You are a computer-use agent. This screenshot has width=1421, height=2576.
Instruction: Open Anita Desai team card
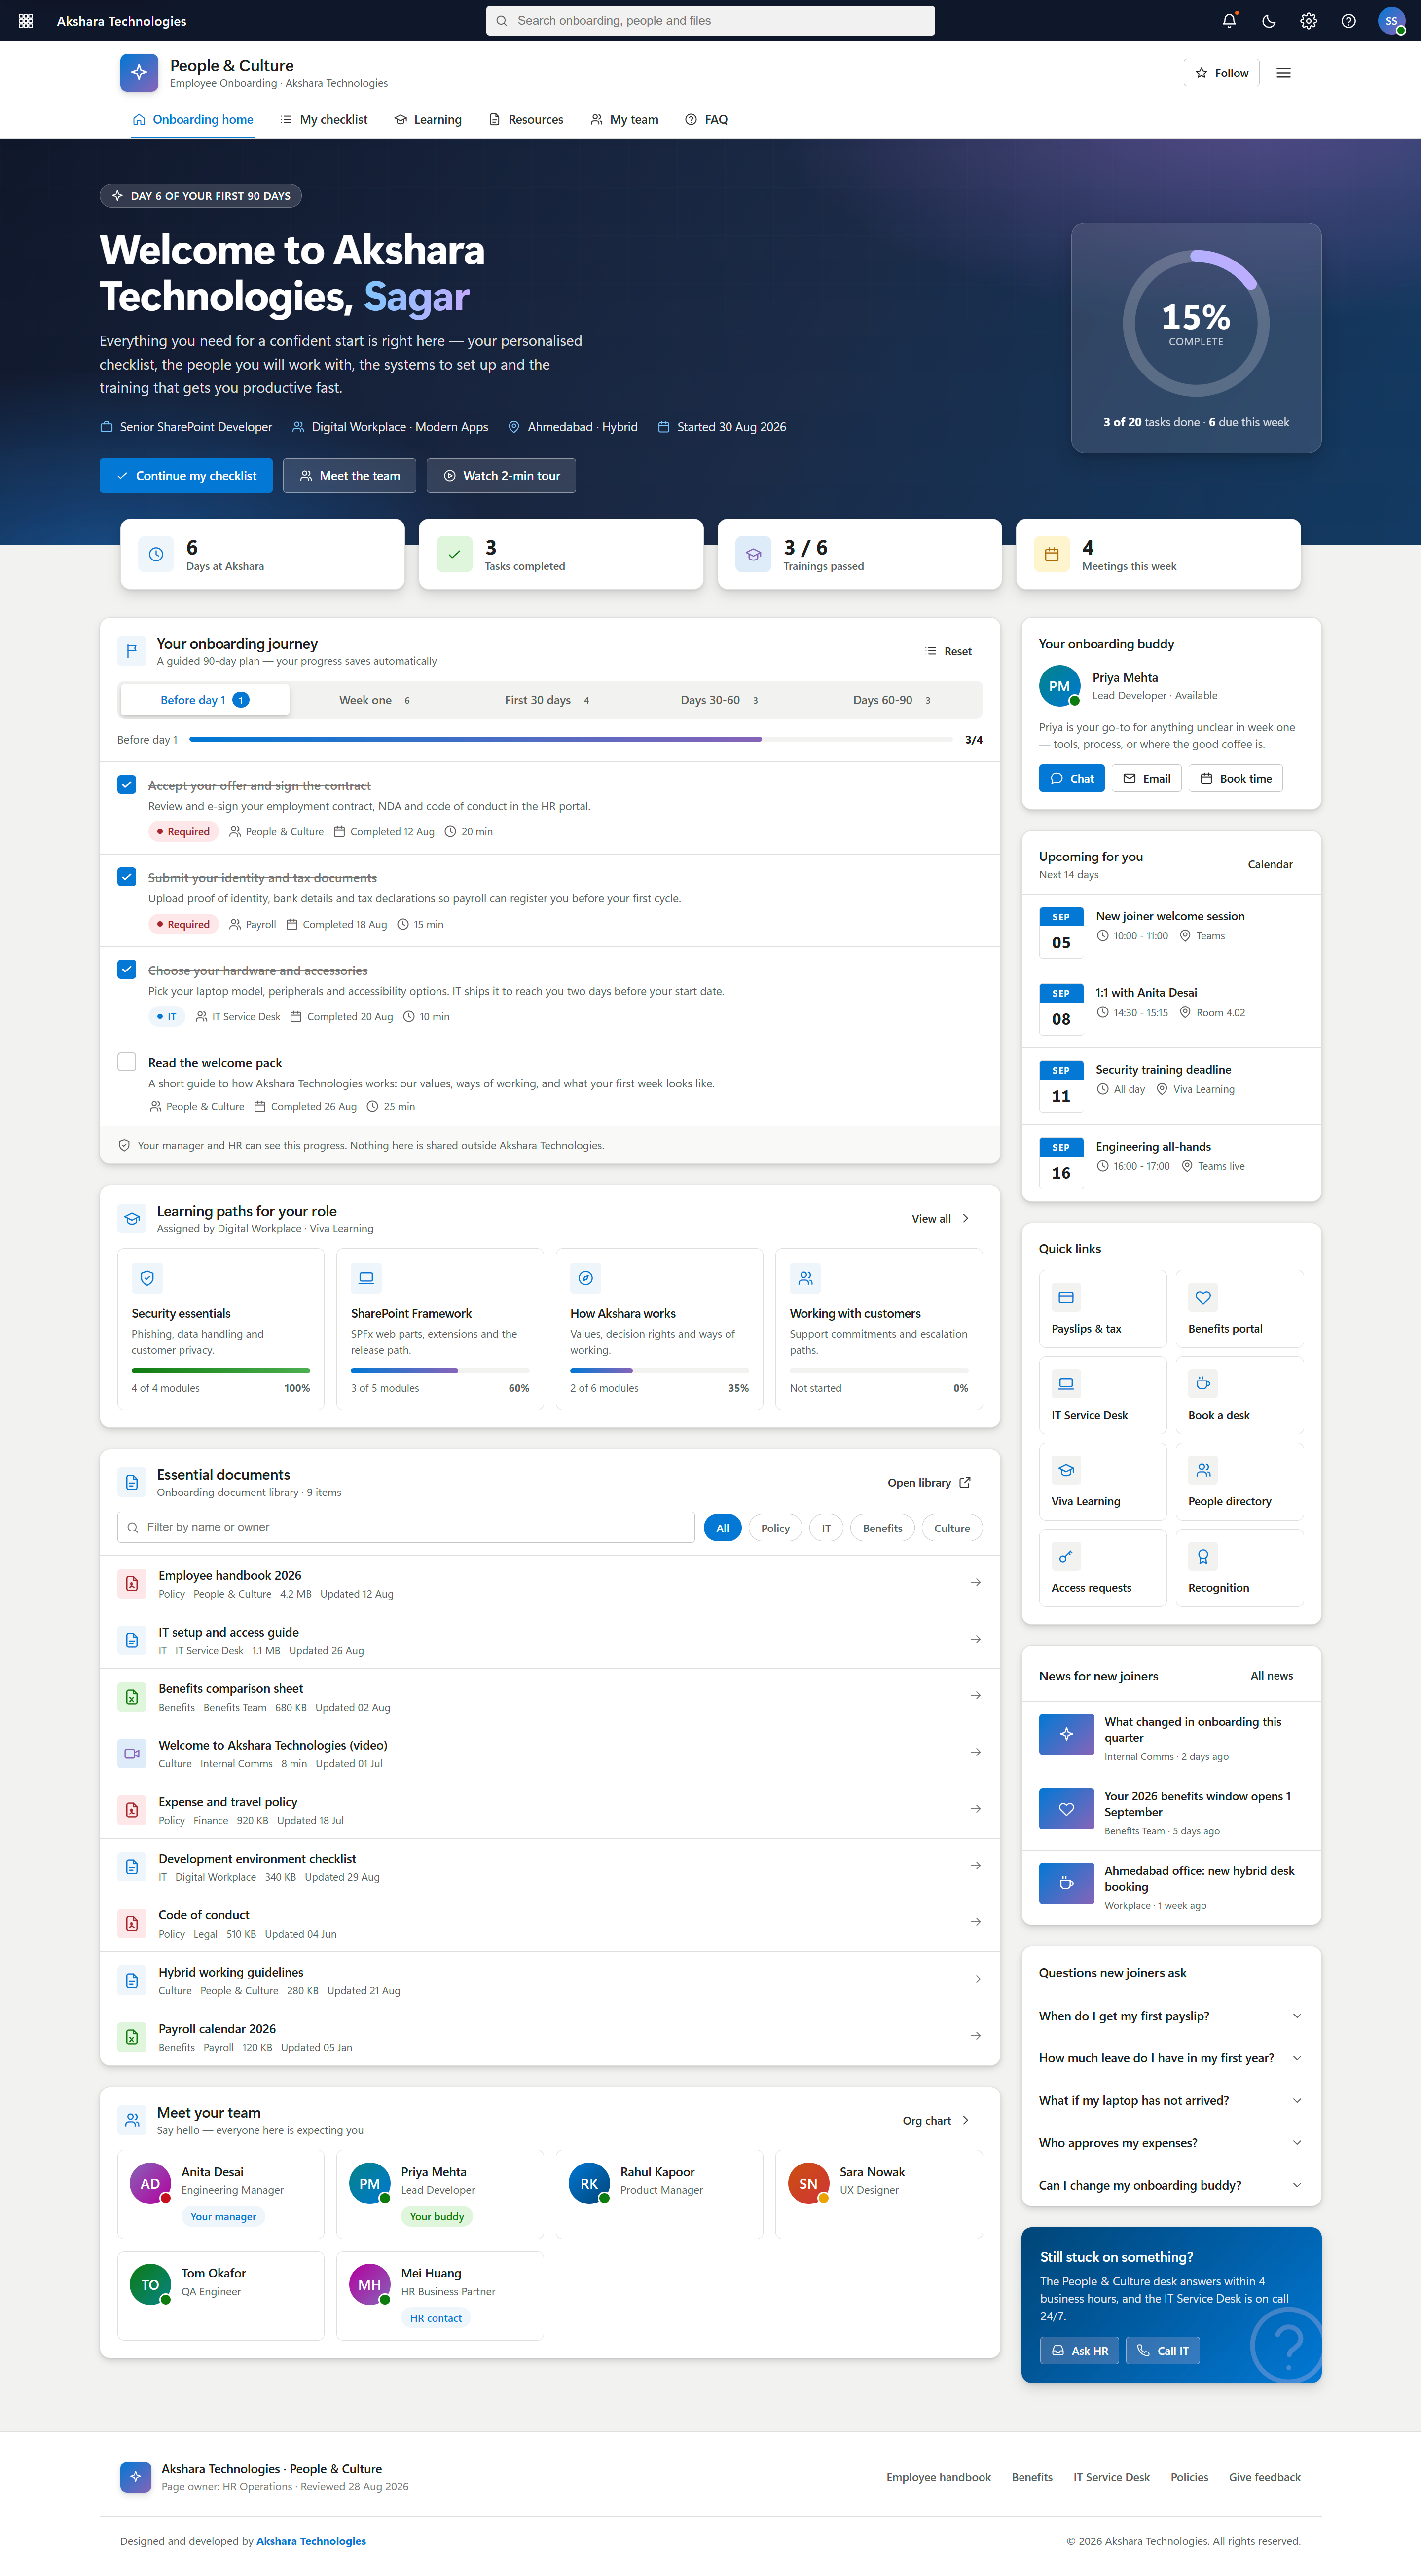[221, 2194]
